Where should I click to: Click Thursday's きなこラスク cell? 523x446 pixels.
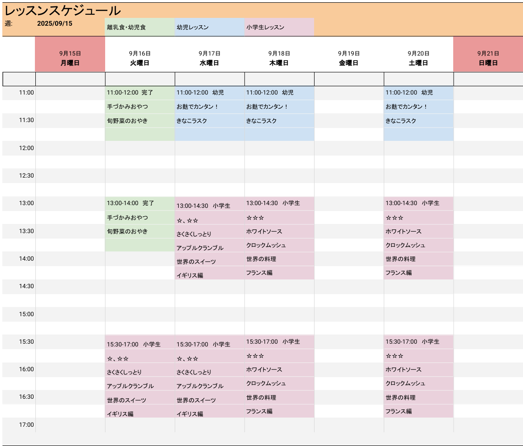[279, 121]
